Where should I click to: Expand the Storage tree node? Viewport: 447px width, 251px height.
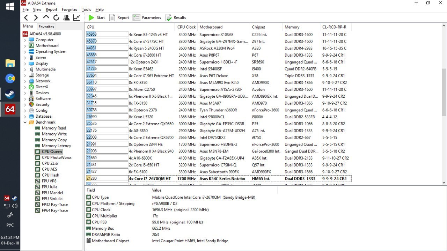click(25, 75)
